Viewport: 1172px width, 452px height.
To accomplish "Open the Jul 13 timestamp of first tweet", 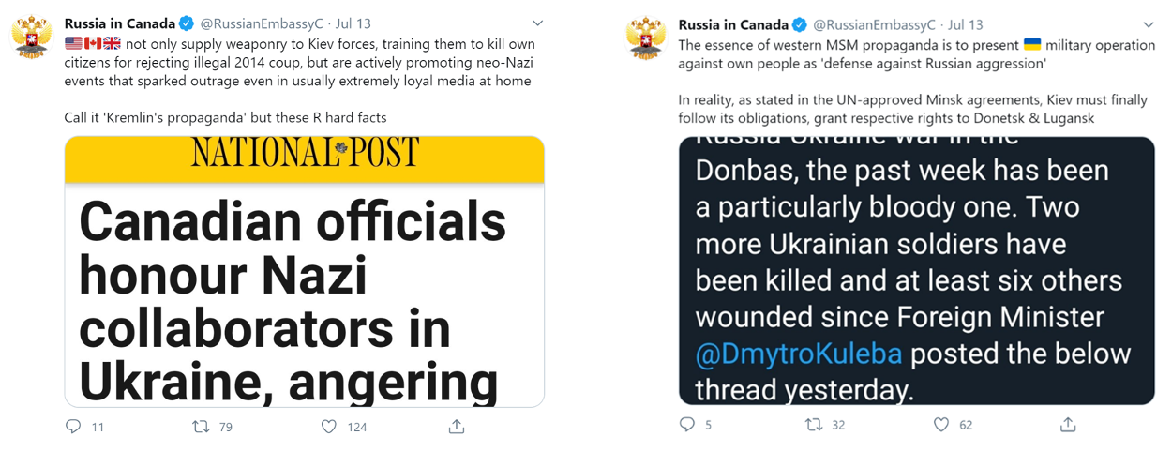I will [353, 23].
